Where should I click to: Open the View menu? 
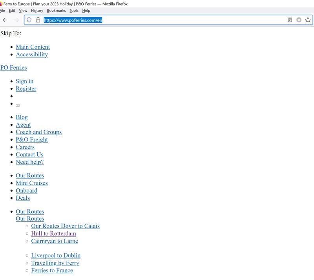coord(23,11)
